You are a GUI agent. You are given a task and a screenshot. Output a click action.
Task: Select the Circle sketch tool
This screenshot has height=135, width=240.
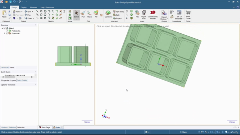[45, 12]
